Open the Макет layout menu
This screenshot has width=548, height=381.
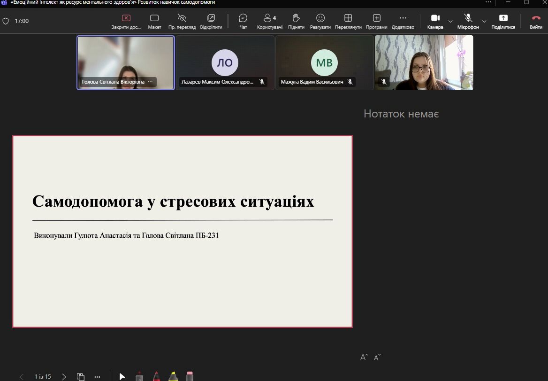[154, 21]
